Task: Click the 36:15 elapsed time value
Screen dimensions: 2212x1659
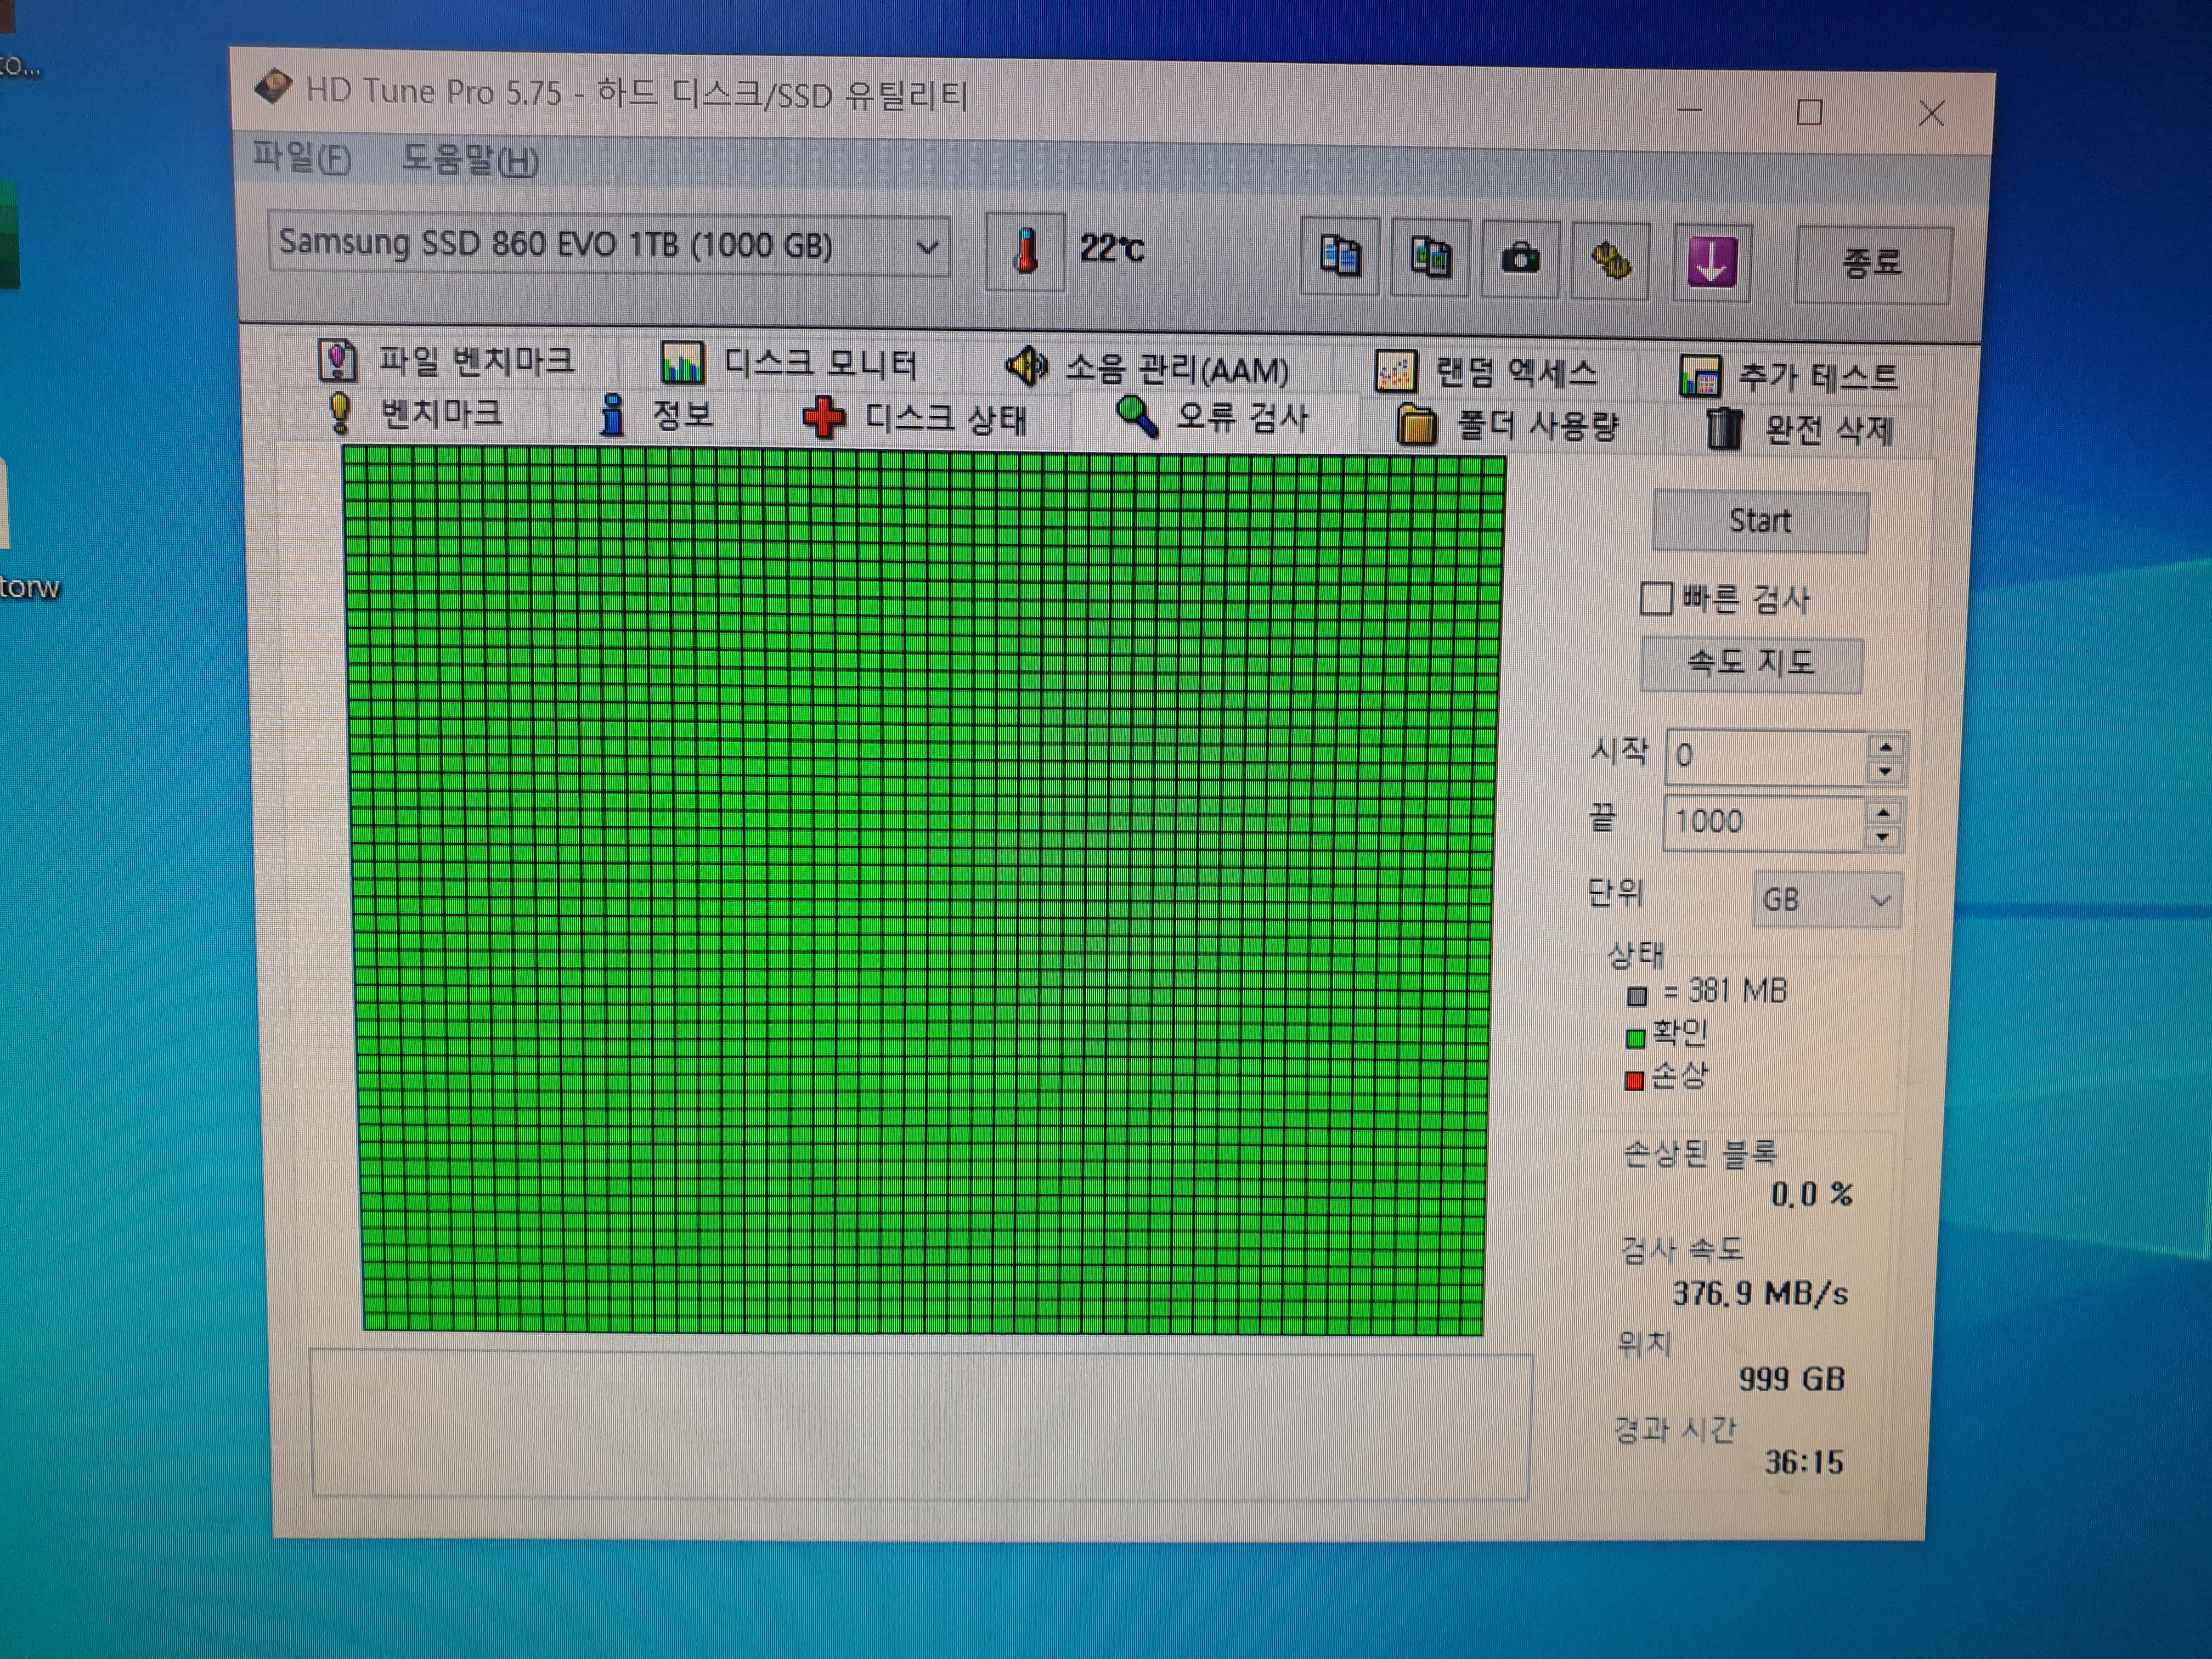Action: tap(1803, 1463)
